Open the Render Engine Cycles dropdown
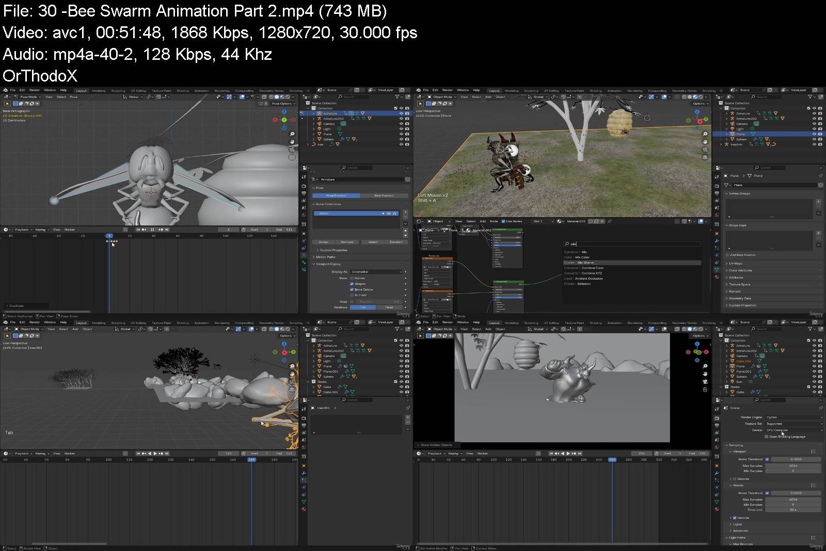This screenshot has height=551, width=826. tap(793, 417)
